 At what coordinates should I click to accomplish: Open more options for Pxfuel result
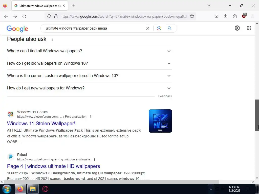(x=94, y=159)
